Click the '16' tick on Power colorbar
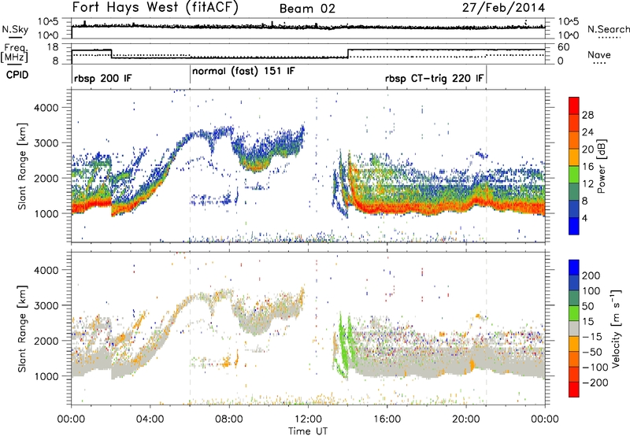Image resolution: width=630 pixels, height=436 pixels. (x=587, y=167)
